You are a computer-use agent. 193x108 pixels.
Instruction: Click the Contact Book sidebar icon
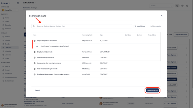coord(3,81)
